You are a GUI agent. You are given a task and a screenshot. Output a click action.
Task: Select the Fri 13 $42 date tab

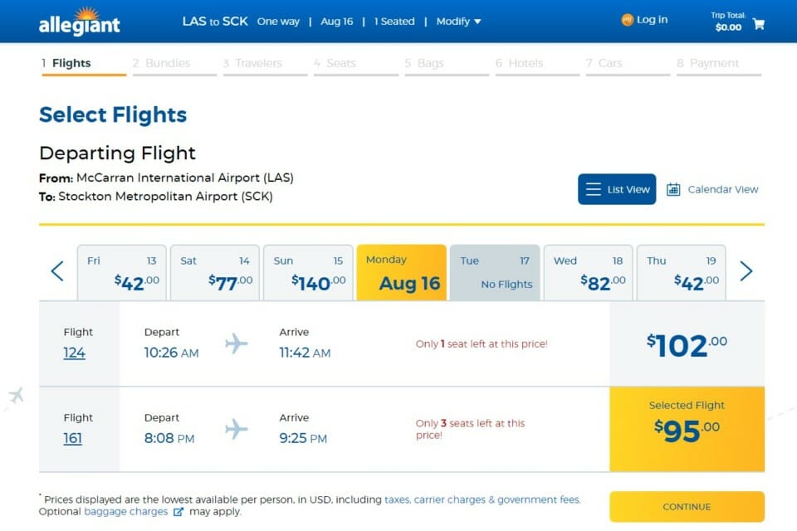click(x=122, y=273)
